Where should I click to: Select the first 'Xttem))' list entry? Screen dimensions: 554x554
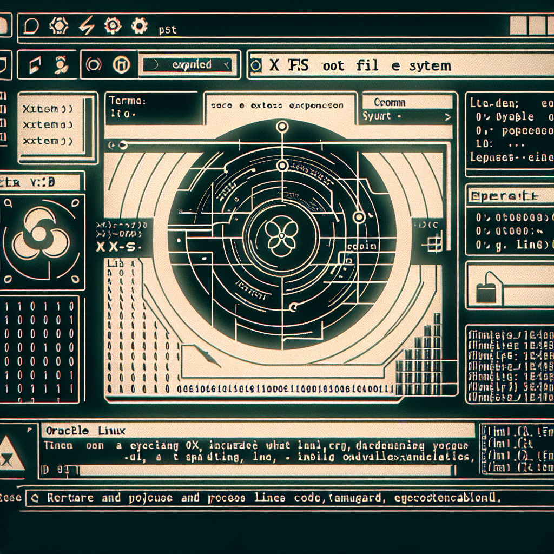pyautogui.click(x=48, y=109)
